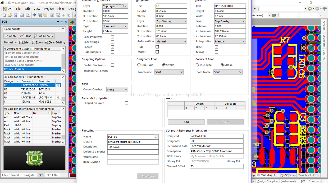Open the DXP system menu icon
Screen dimensions: 328x183
click(5, 9)
